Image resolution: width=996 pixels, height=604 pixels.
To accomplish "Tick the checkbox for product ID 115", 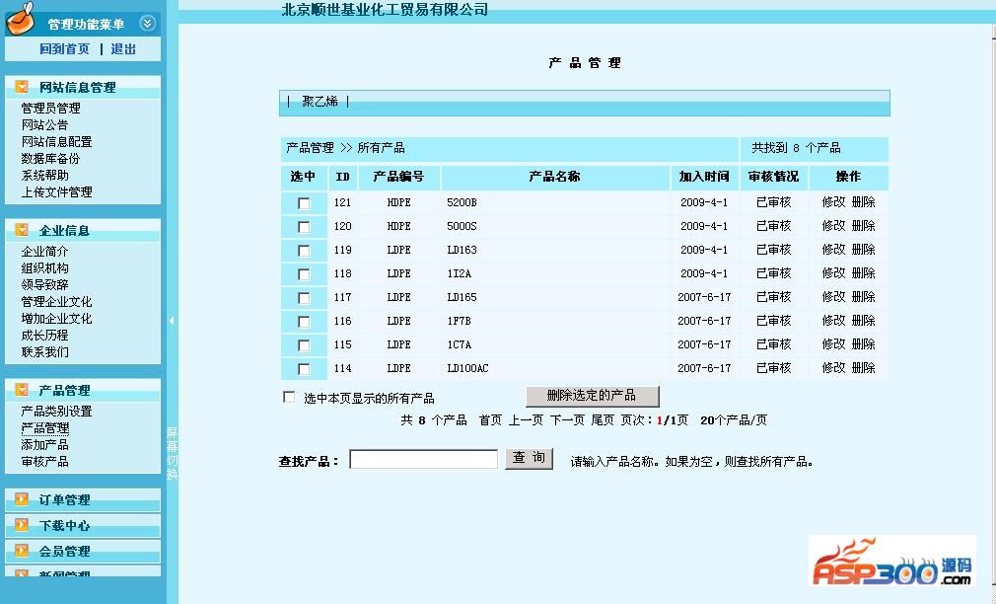I will 304,345.
